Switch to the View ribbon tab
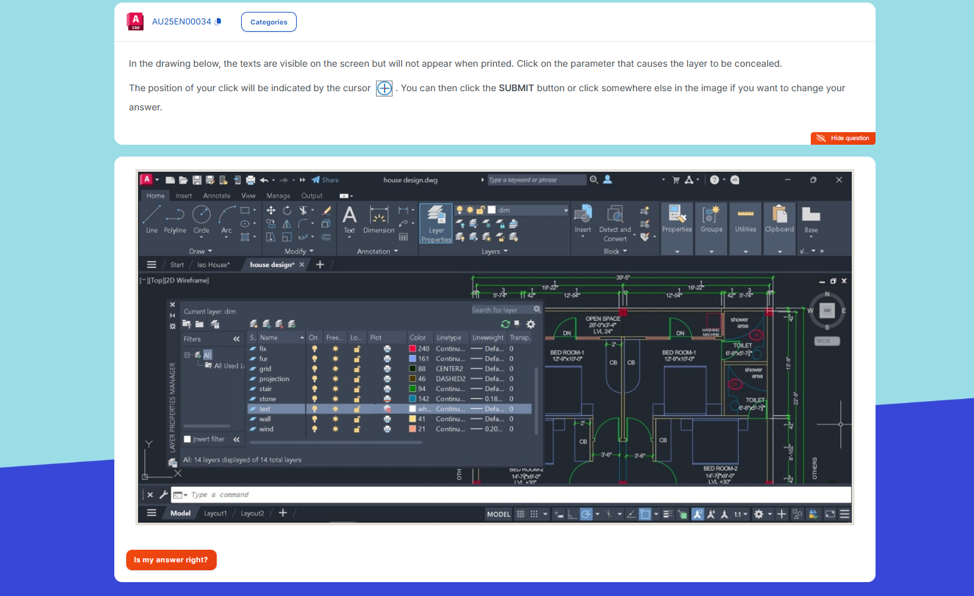 click(x=248, y=196)
